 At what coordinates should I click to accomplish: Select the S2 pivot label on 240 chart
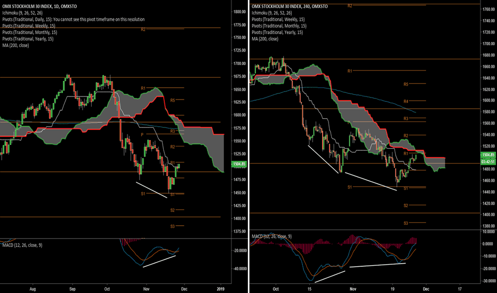coord(406,206)
